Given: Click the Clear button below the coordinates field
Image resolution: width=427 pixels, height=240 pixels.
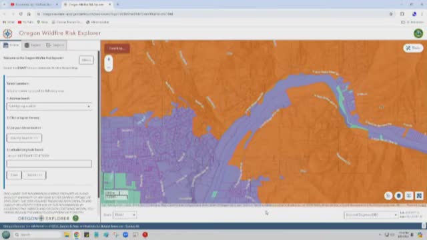Looking at the screenshot, I should click(14, 175).
